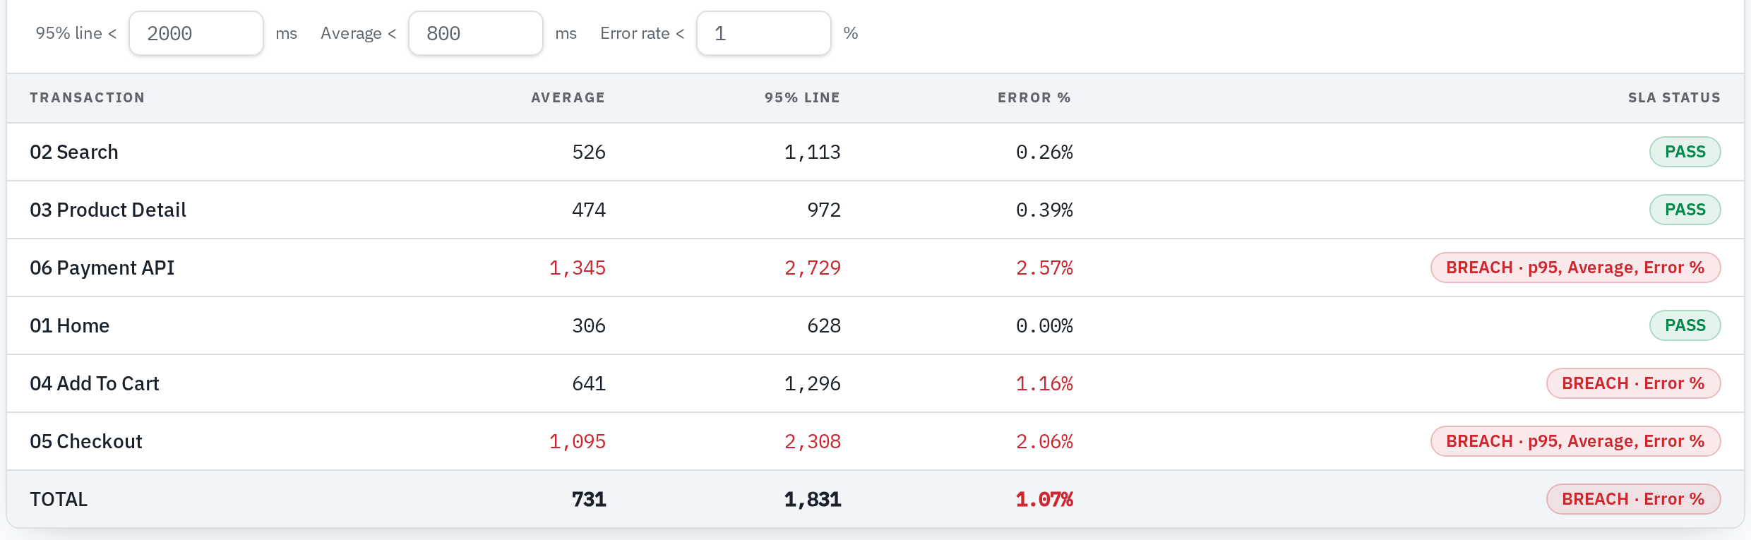The width and height of the screenshot is (1751, 540).
Task: Select the 05 Checkout transaction name
Action: pos(86,442)
